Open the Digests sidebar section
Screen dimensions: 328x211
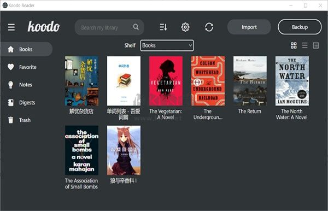[x=26, y=102]
